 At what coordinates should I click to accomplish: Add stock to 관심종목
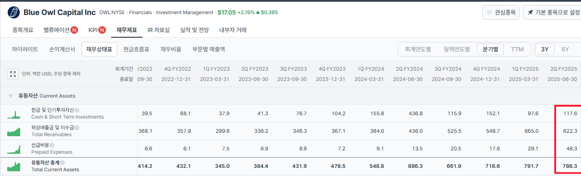pos(501,12)
